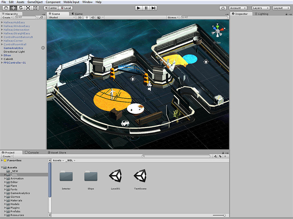
Task: Click the GameAnalytics round icon
Action: coord(43,48)
